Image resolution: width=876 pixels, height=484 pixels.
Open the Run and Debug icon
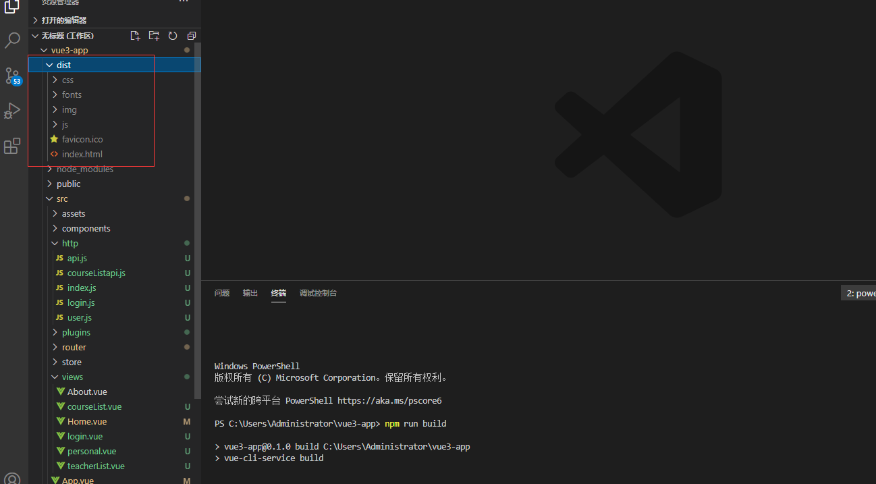click(x=12, y=111)
